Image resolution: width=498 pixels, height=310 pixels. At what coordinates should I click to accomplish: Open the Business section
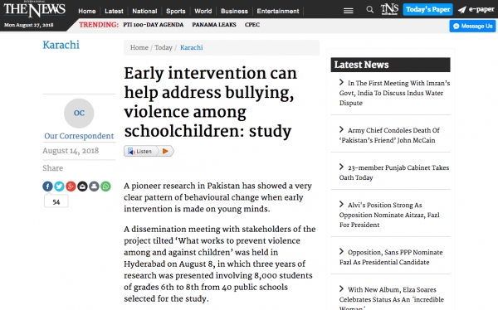tap(234, 11)
